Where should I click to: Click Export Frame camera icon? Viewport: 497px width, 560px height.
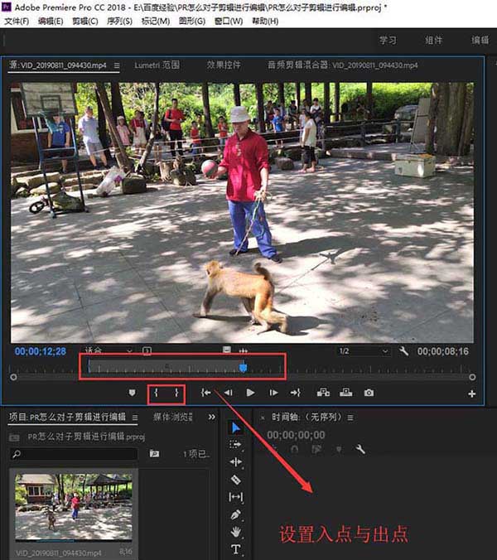369,393
